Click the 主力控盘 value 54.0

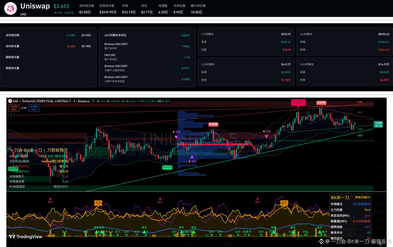[367, 210]
